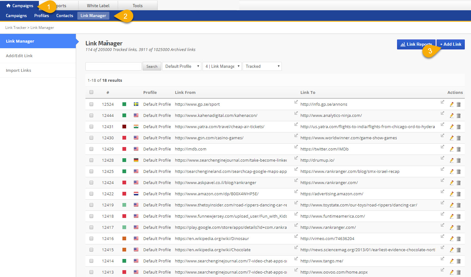
Task: Switch to the White Label tab
Action: [x=98, y=6]
